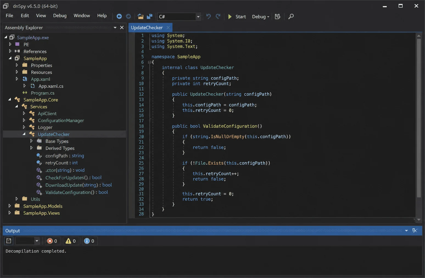Viewport: 425px width, 278px height.
Task: Open the File menu
Action: click(9, 16)
